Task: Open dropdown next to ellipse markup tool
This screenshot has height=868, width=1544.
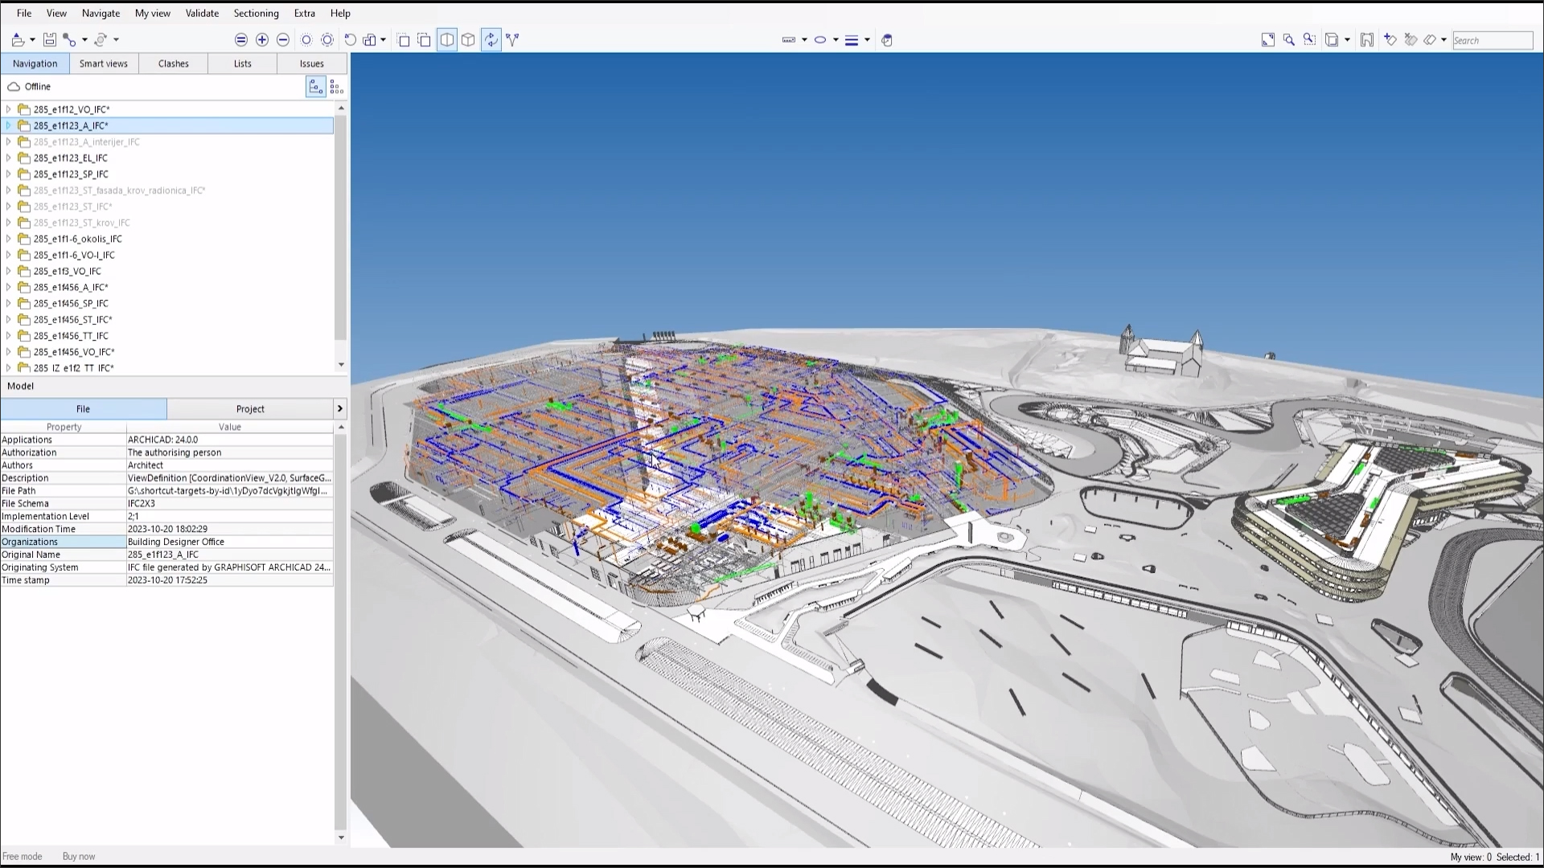Action: click(836, 40)
